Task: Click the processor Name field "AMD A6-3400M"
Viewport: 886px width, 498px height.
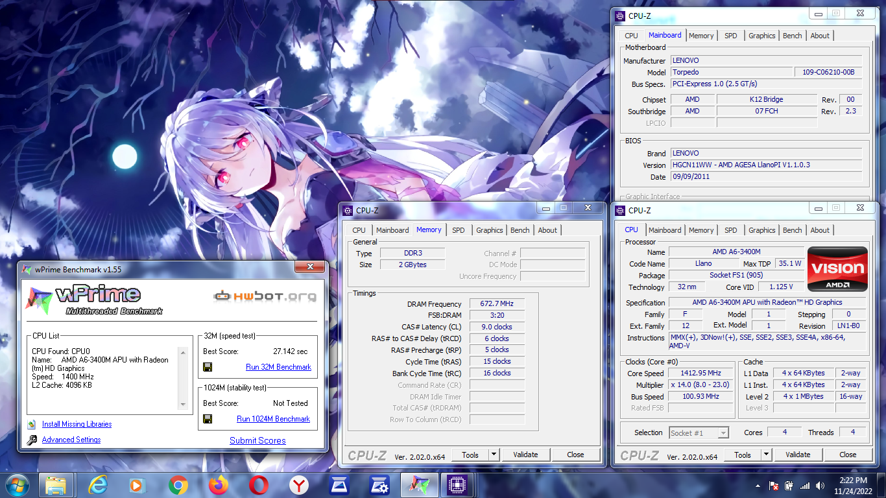Action: [737, 252]
